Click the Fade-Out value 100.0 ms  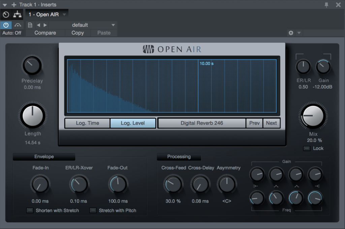(118, 201)
